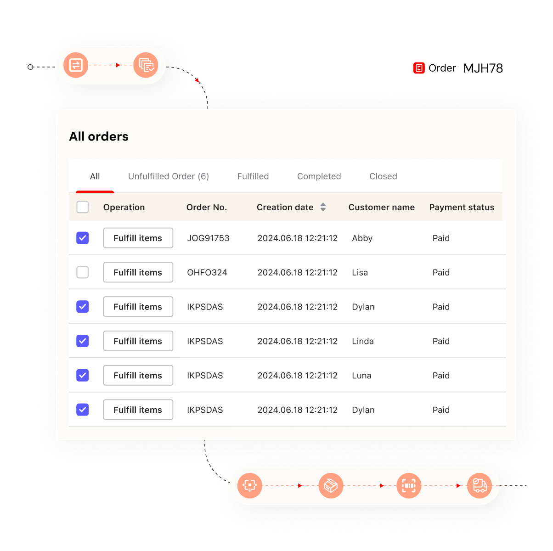Click the item scan target icon
Screen dimensions: 553x551
250,485
